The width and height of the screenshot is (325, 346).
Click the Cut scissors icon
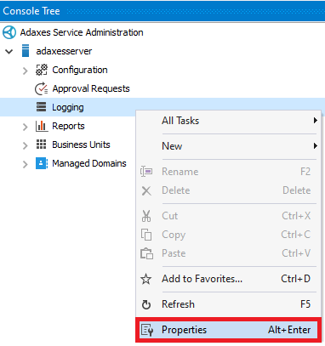pyautogui.click(x=146, y=216)
